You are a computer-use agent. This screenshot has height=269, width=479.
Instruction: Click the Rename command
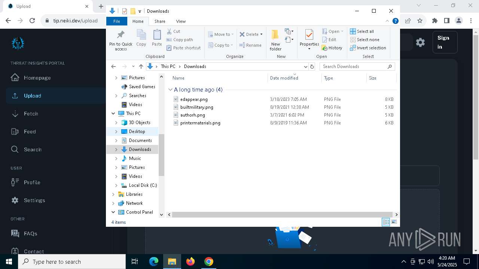click(250, 45)
